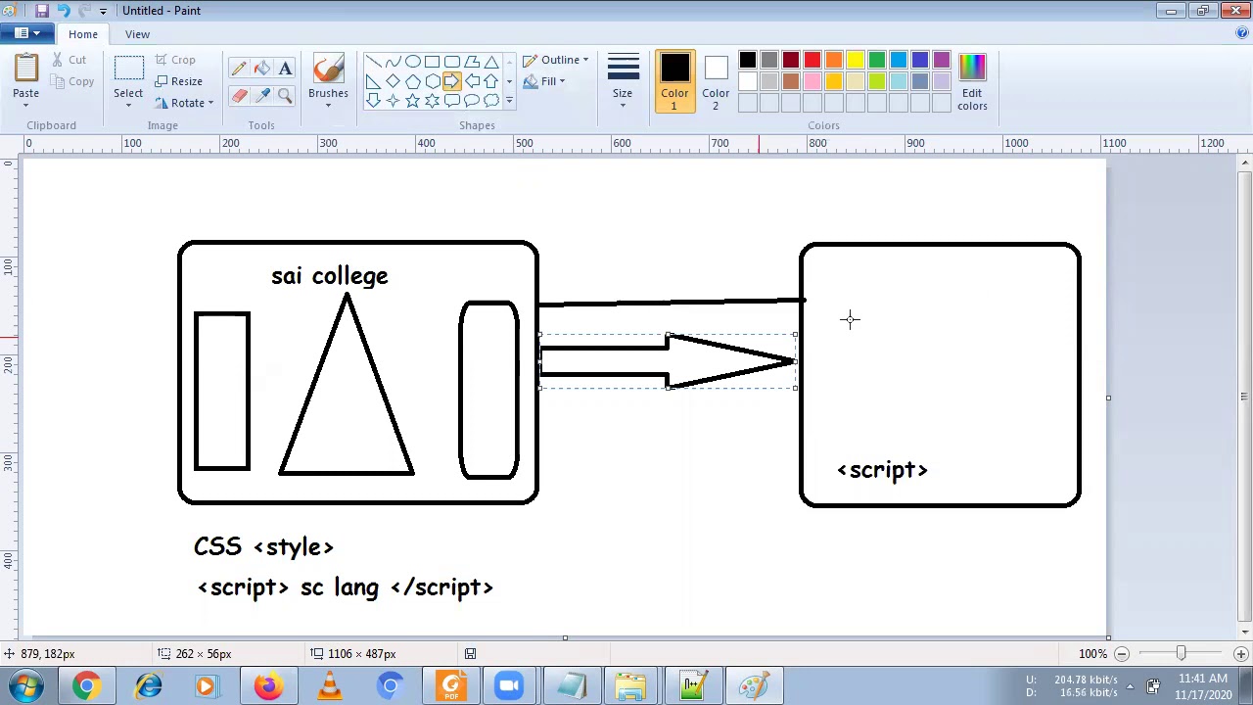Click the Undo arrow in title bar
Image resolution: width=1253 pixels, height=705 pixels.
point(63,11)
